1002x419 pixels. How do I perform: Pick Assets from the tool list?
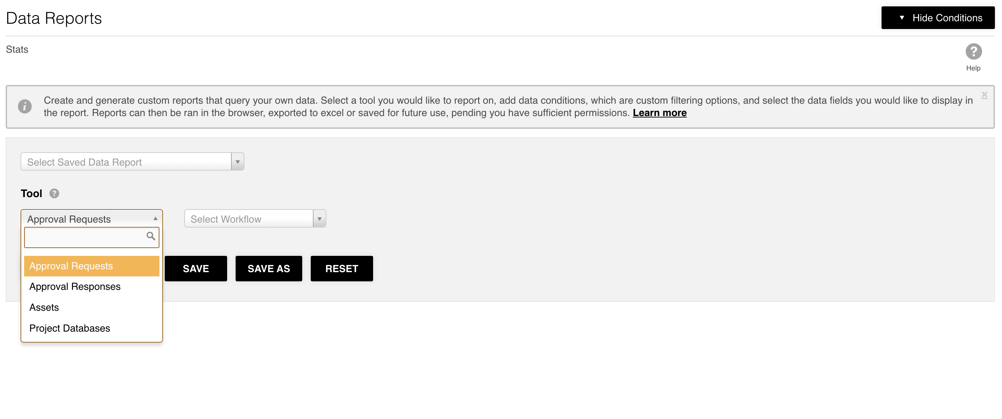(44, 308)
